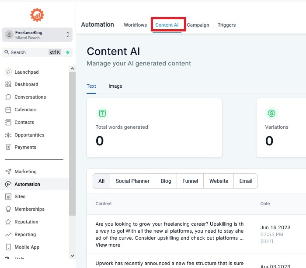The image size is (306, 268).
Task: Open the Dashboard grid icon
Action: pos(8,84)
